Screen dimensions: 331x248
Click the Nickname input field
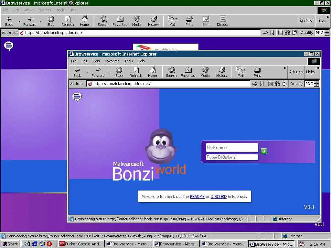232,148
